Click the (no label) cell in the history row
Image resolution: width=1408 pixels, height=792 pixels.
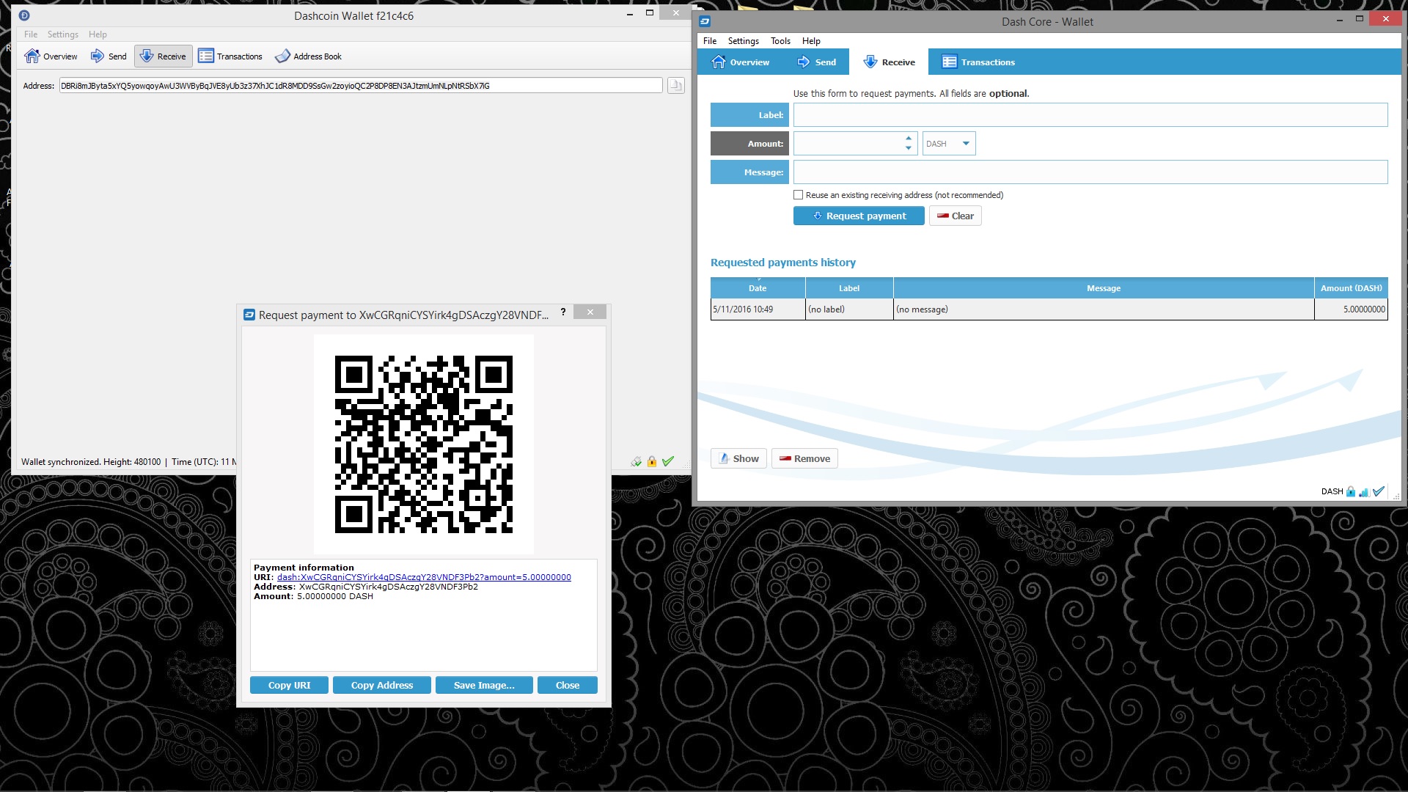click(x=849, y=309)
